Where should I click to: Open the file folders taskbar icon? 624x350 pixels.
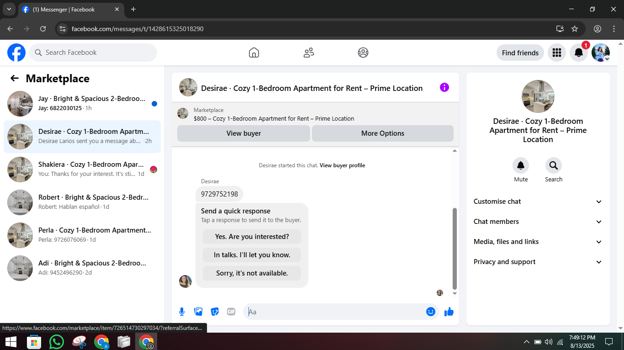124,341
